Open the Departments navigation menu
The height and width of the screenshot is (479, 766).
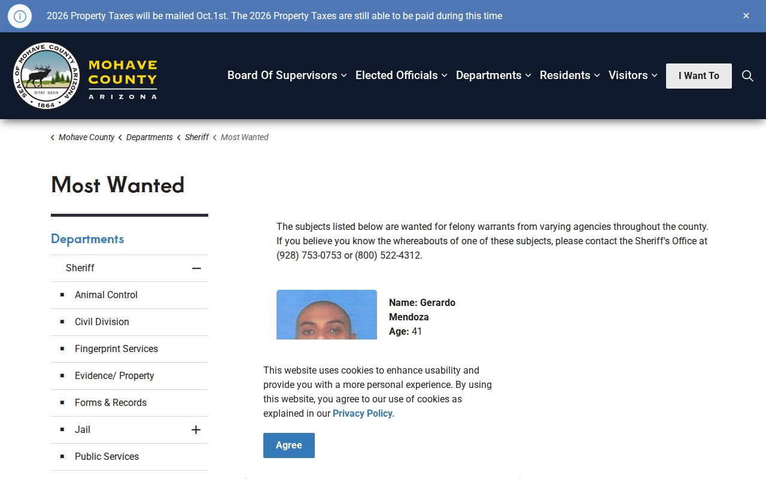point(494,75)
